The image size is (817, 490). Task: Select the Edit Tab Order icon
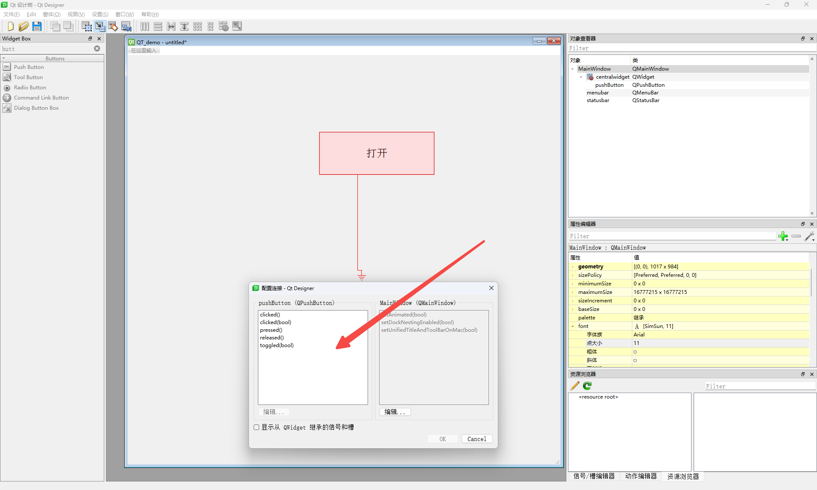[126, 26]
